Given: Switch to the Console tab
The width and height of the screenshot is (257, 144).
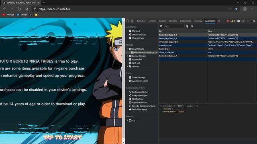Looking at the screenshot, I should coord(152,21).
